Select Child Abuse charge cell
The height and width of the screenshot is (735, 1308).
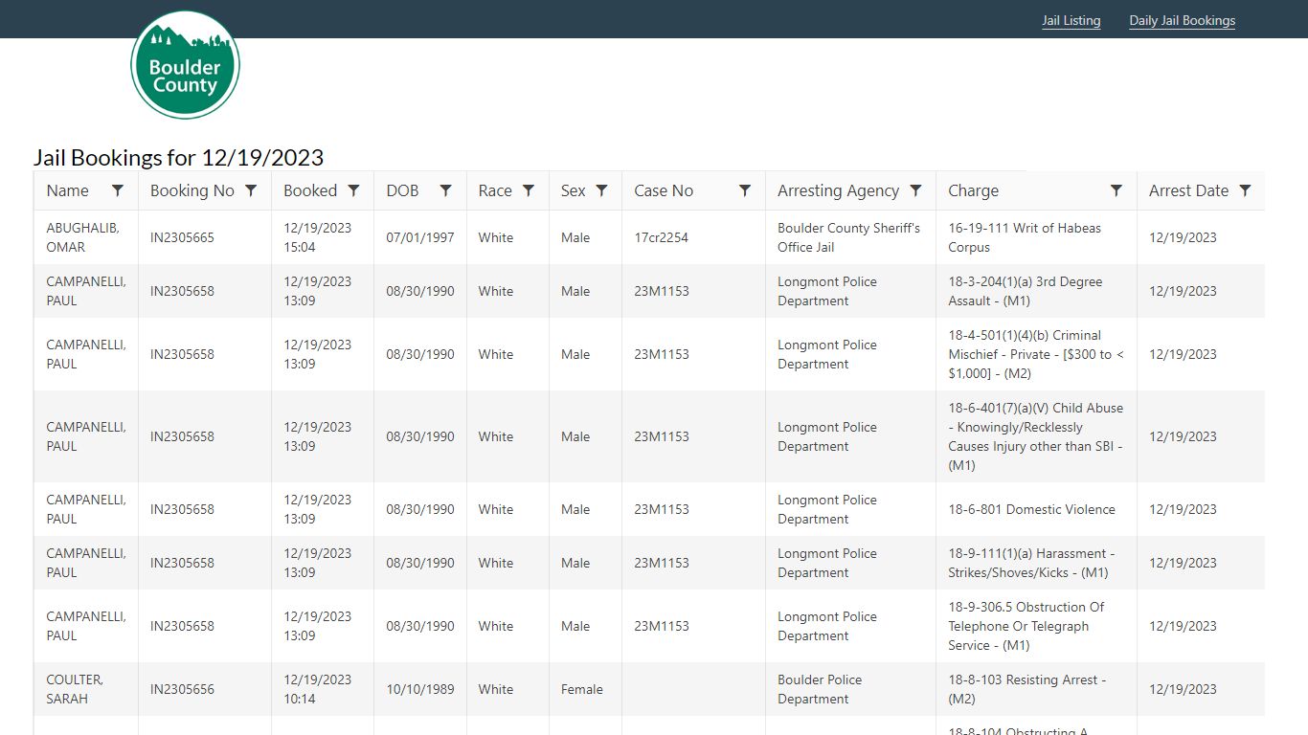pyautogui.click(x=1036, y=436)
